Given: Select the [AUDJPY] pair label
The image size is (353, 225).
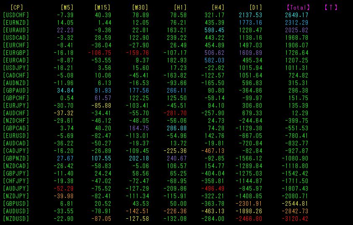Looking at the screenshot, I should [x=16, y=188].
